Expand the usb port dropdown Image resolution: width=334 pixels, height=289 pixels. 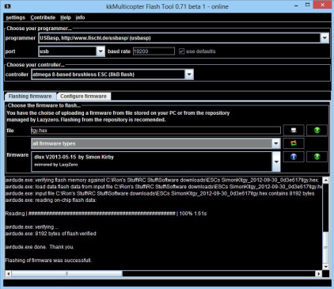[101, 51]
